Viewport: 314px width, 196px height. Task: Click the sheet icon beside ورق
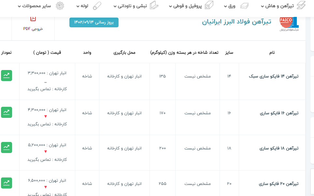(x=244, y=6)
